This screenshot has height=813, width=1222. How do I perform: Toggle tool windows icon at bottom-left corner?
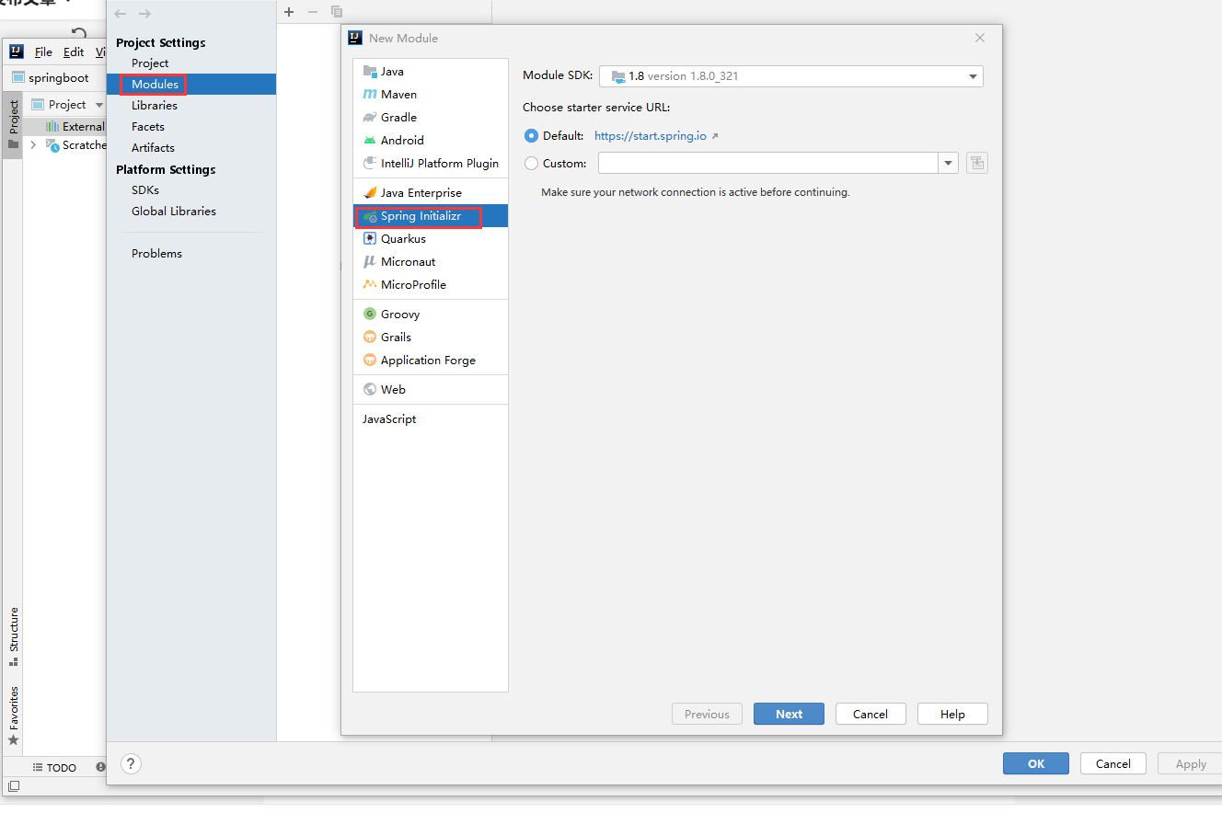pos(13,786)
